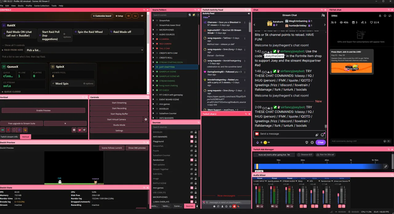Open gear settings in Vertical dock

tap(74, 130)
